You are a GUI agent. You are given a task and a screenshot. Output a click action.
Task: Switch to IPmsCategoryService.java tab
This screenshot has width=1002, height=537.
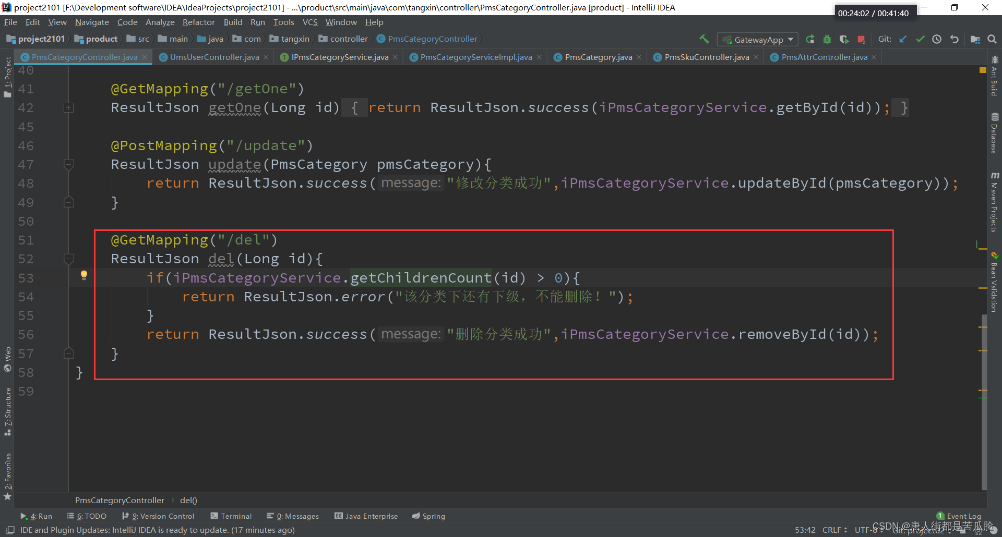[x=340, y=57]
